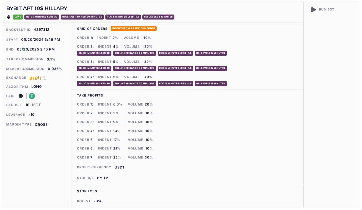
Task: Click the BYBIT APT 10$ HILLARY title
Action: point(37,8)
